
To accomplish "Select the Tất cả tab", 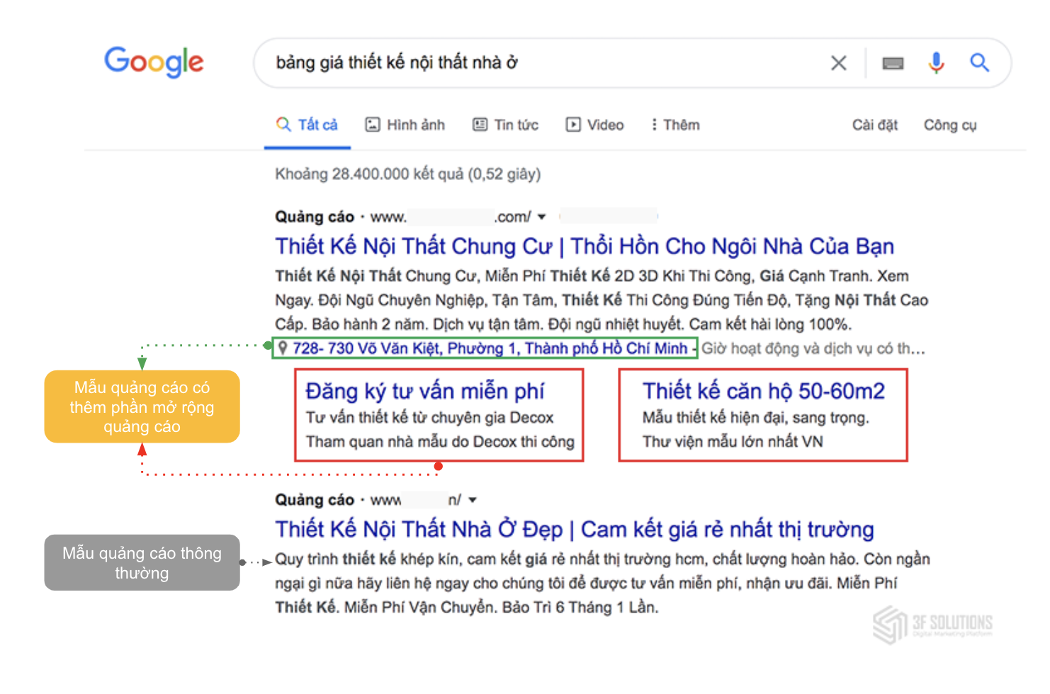I will 307,125.
